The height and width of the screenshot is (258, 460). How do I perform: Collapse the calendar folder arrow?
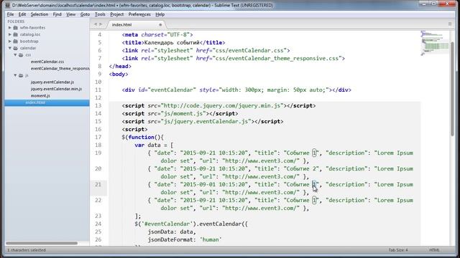[10, 48]
